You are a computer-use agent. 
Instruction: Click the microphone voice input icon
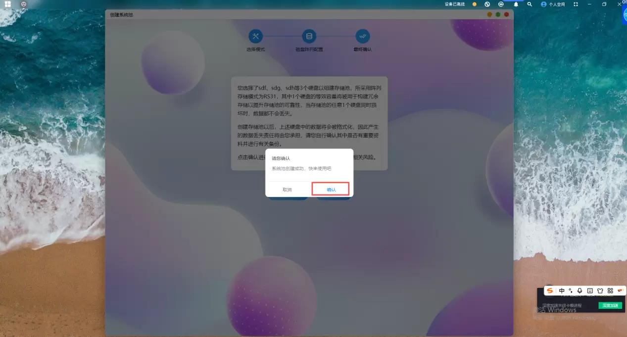coord(579,290)
